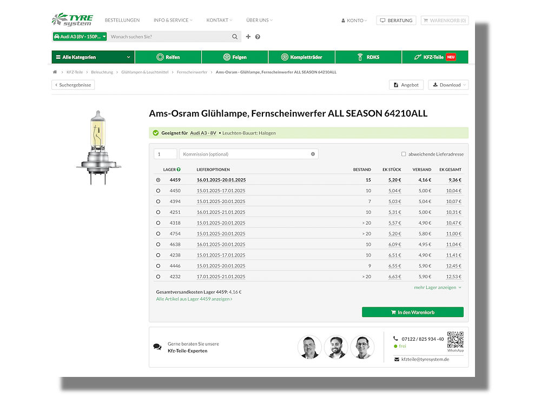This screenshot has width=541, height=405.
Task: Click the Fernscheinwerfer breadcrumb link
Action: coord(192,72)
